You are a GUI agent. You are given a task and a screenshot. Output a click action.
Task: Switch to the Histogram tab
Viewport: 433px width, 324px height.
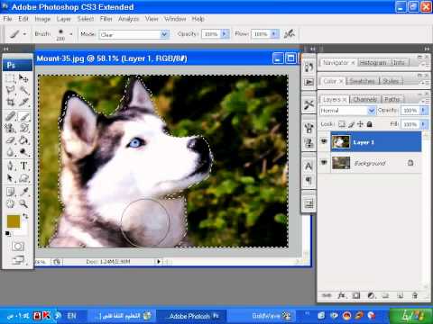click(x=373, y=62)
